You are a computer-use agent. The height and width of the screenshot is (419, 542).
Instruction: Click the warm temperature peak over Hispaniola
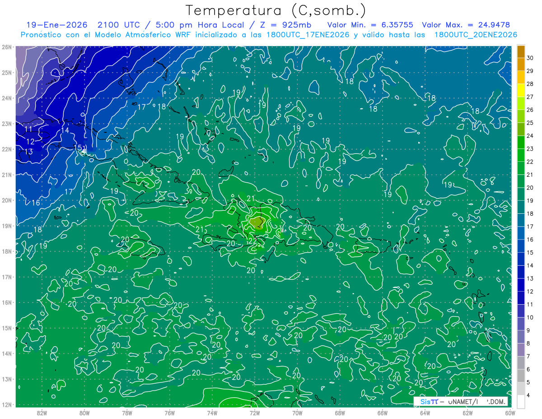256,222
